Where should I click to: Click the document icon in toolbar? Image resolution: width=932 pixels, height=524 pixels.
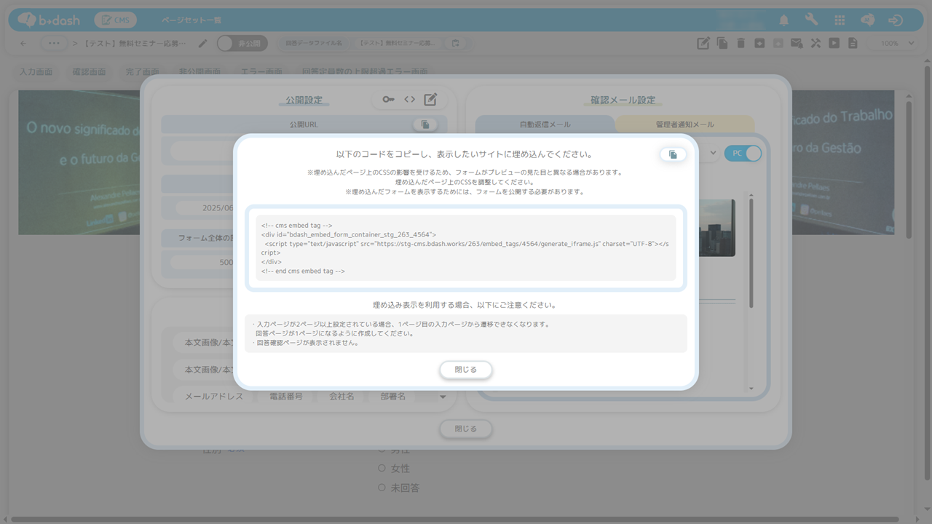tap(853, 44)
